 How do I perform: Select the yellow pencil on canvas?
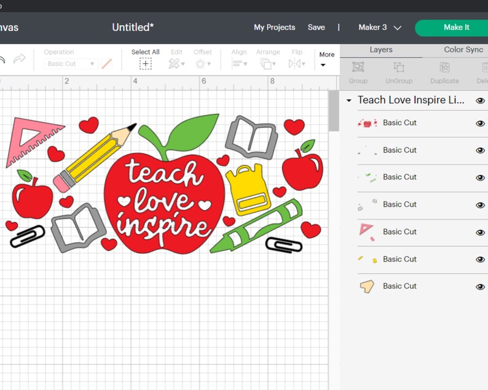tap(95, 157)
